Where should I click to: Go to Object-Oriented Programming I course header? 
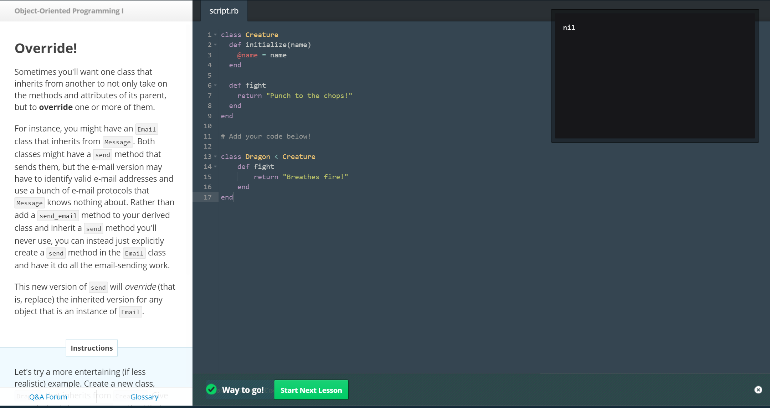click(69, 11)
